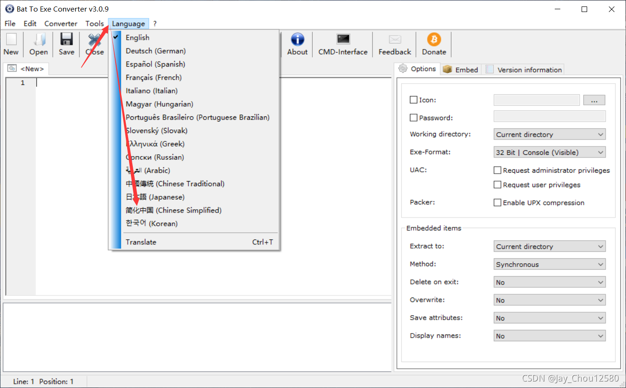Launch the CMD-Interface toolbar icon
This screenshot has height=388, width=626.
tap(343, 39)
